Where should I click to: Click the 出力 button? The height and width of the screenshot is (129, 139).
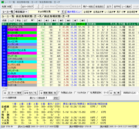(109, 7)
